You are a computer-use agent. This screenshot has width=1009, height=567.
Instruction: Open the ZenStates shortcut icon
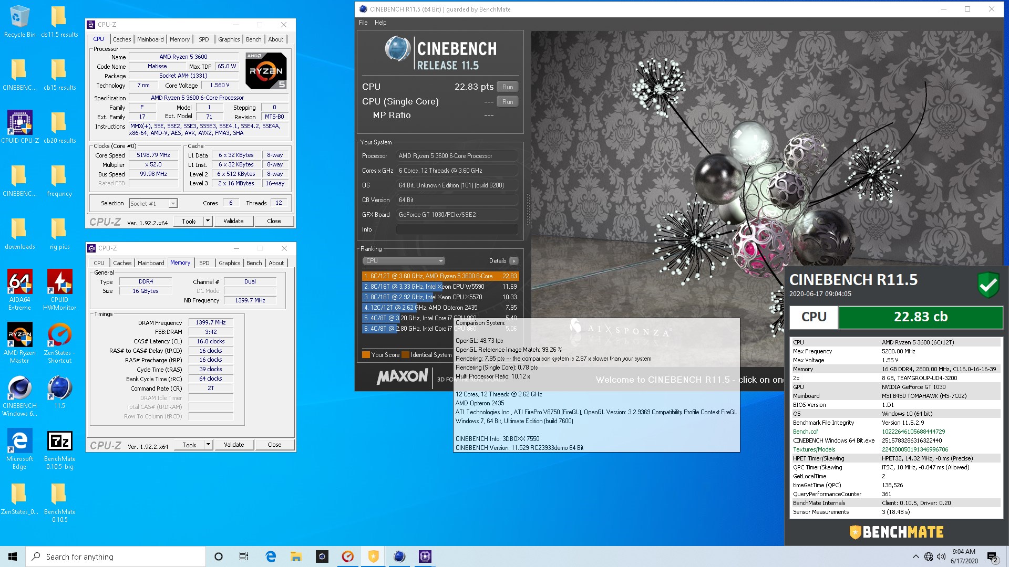coord(59,343)
